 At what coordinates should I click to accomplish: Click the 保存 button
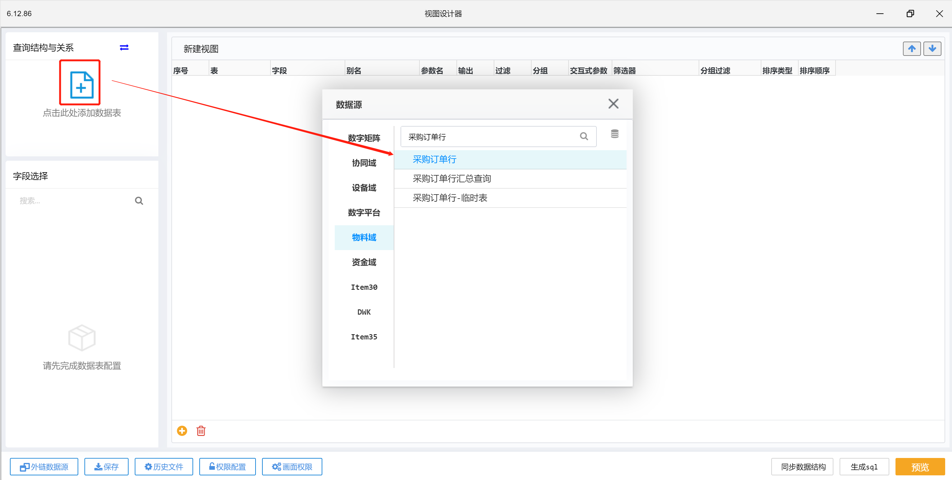point(107,467)
